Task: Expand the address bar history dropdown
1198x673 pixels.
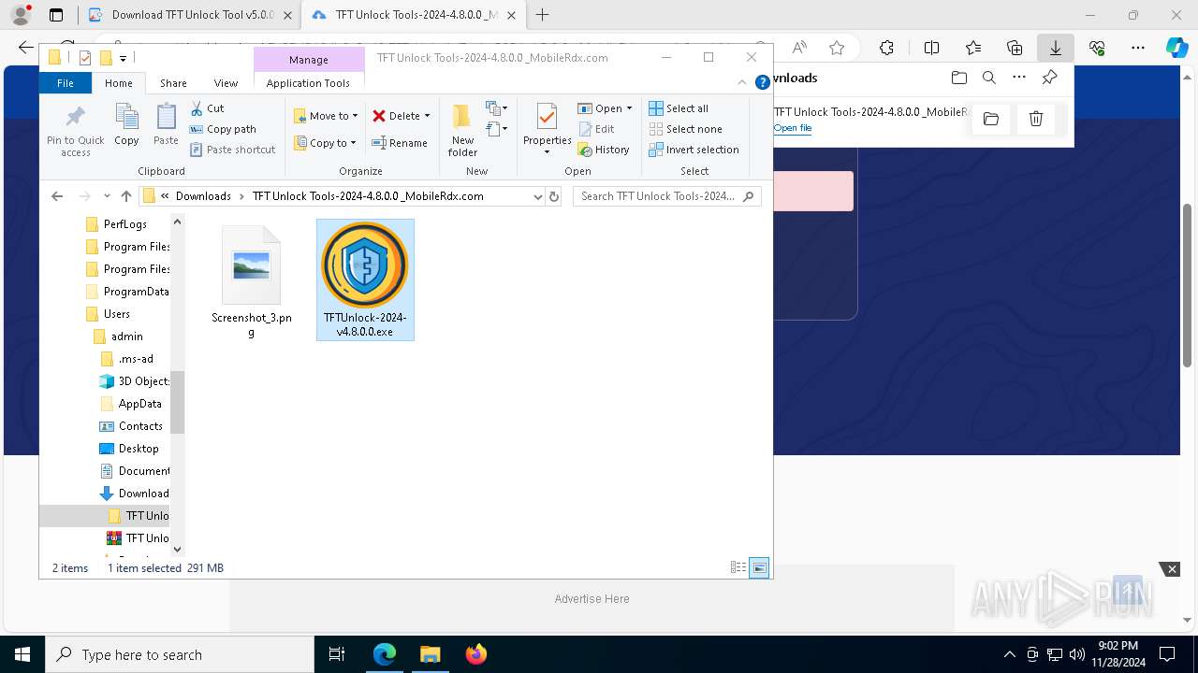Action: point(537,196)
